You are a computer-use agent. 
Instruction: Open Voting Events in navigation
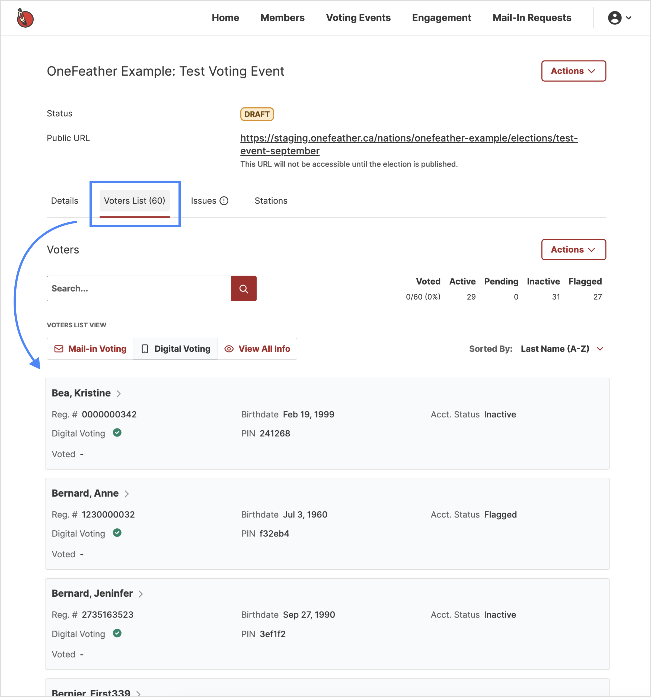tap(358, 18)
